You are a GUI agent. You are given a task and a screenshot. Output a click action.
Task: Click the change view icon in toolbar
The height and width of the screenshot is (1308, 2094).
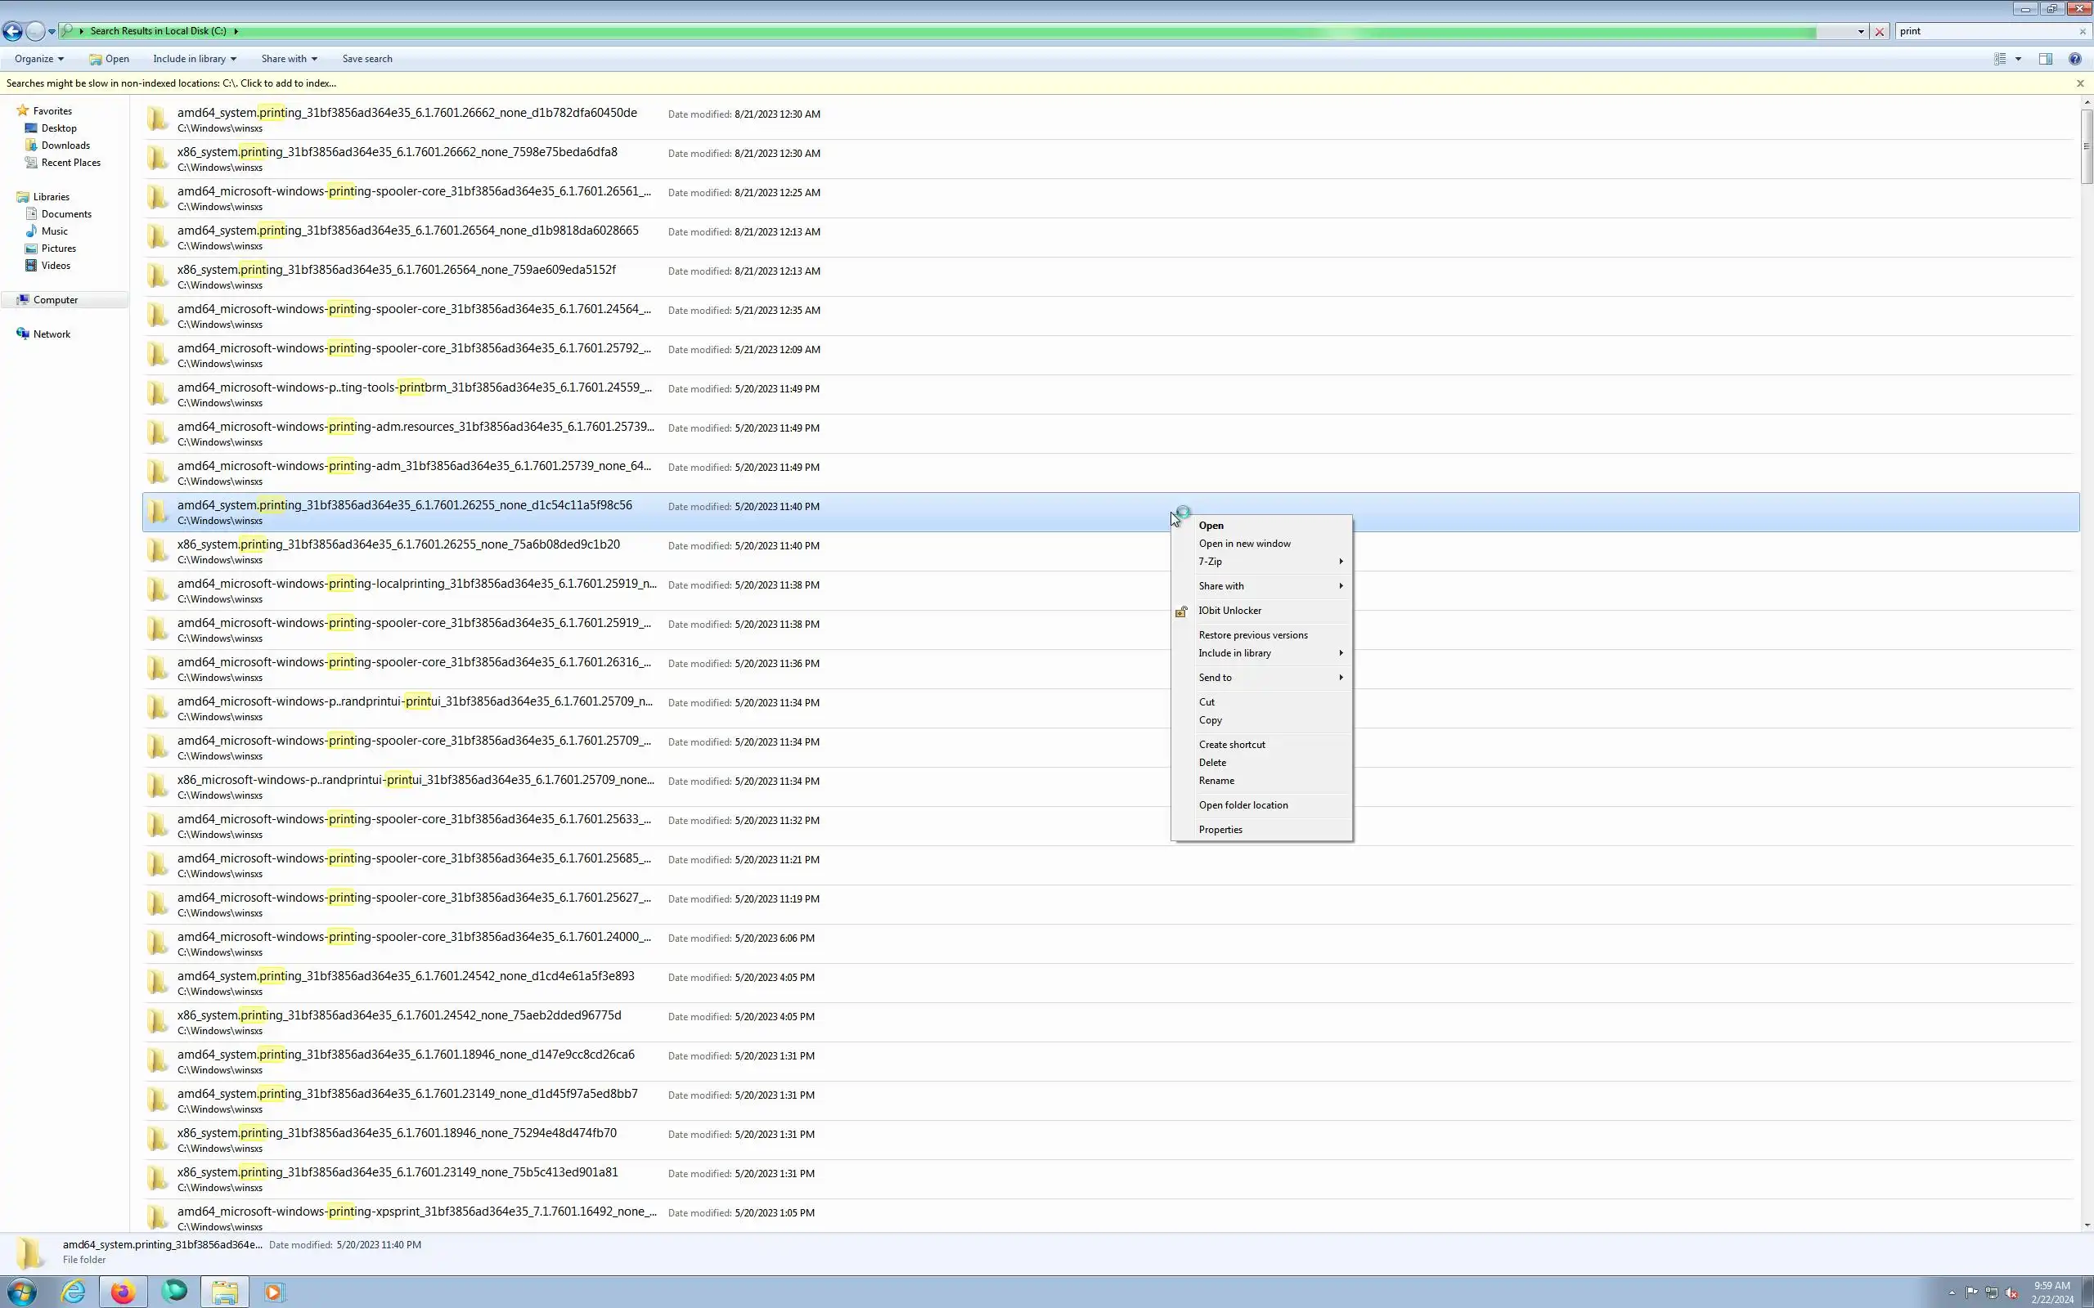click(x=2000, y=59)
